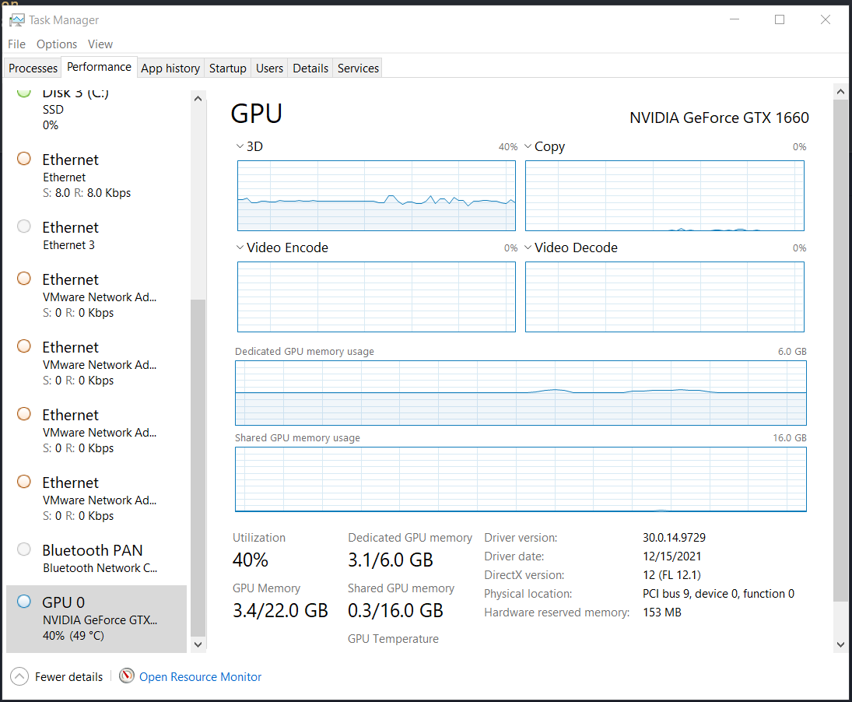Open Resource Monitor link

(x=200, y=676)
